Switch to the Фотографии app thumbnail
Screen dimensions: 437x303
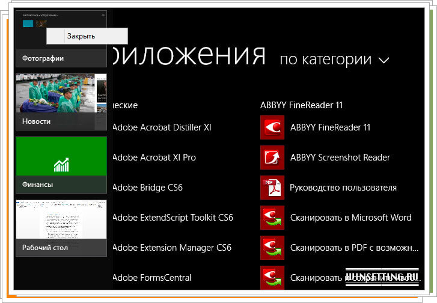tap(61, 38)
